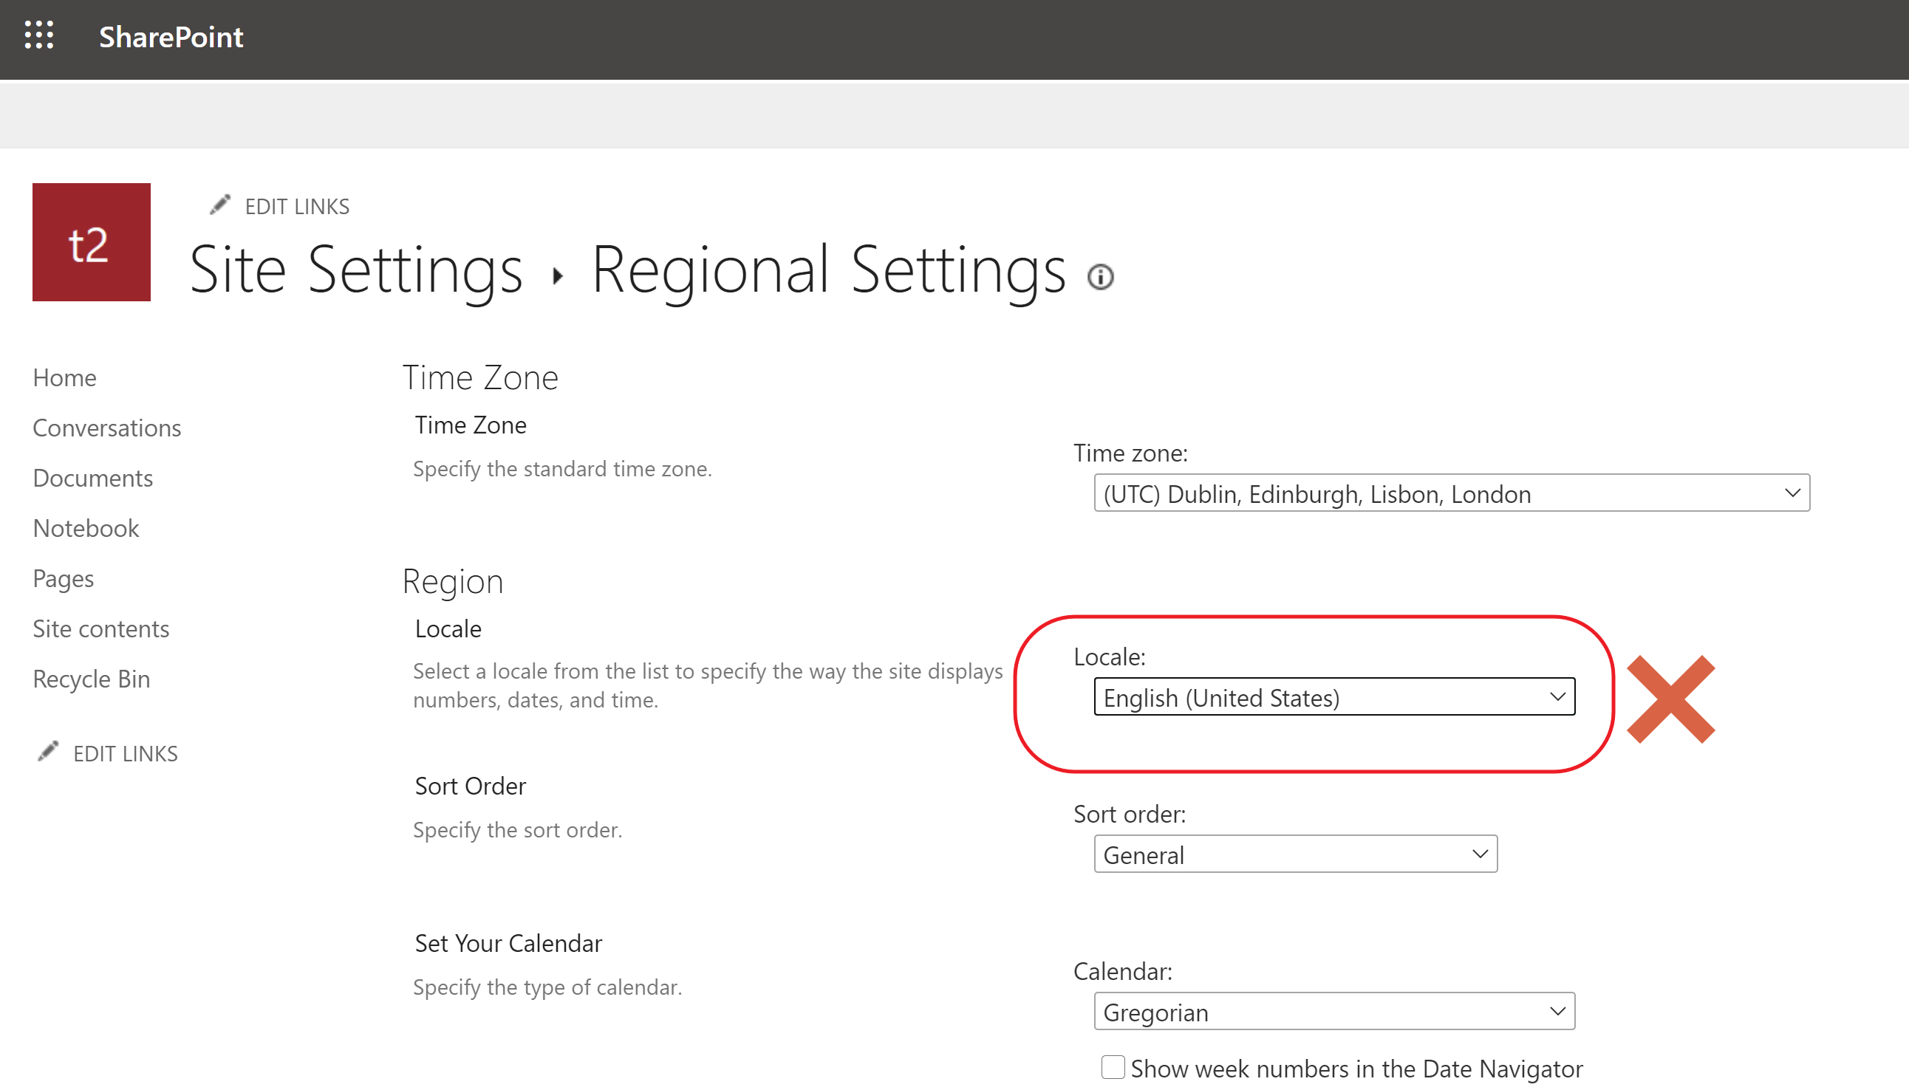Open Site contents link
This screenshot has height=1090, width=1909.
click(x=100, y=629)
